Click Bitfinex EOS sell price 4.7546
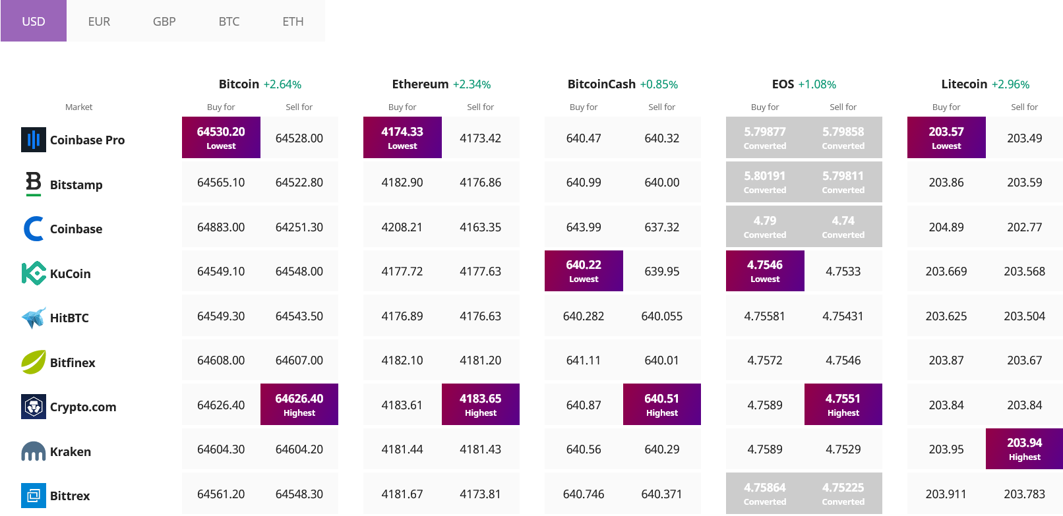Image resolution: width=1063 pixels, height=516 pixels. 843,360
